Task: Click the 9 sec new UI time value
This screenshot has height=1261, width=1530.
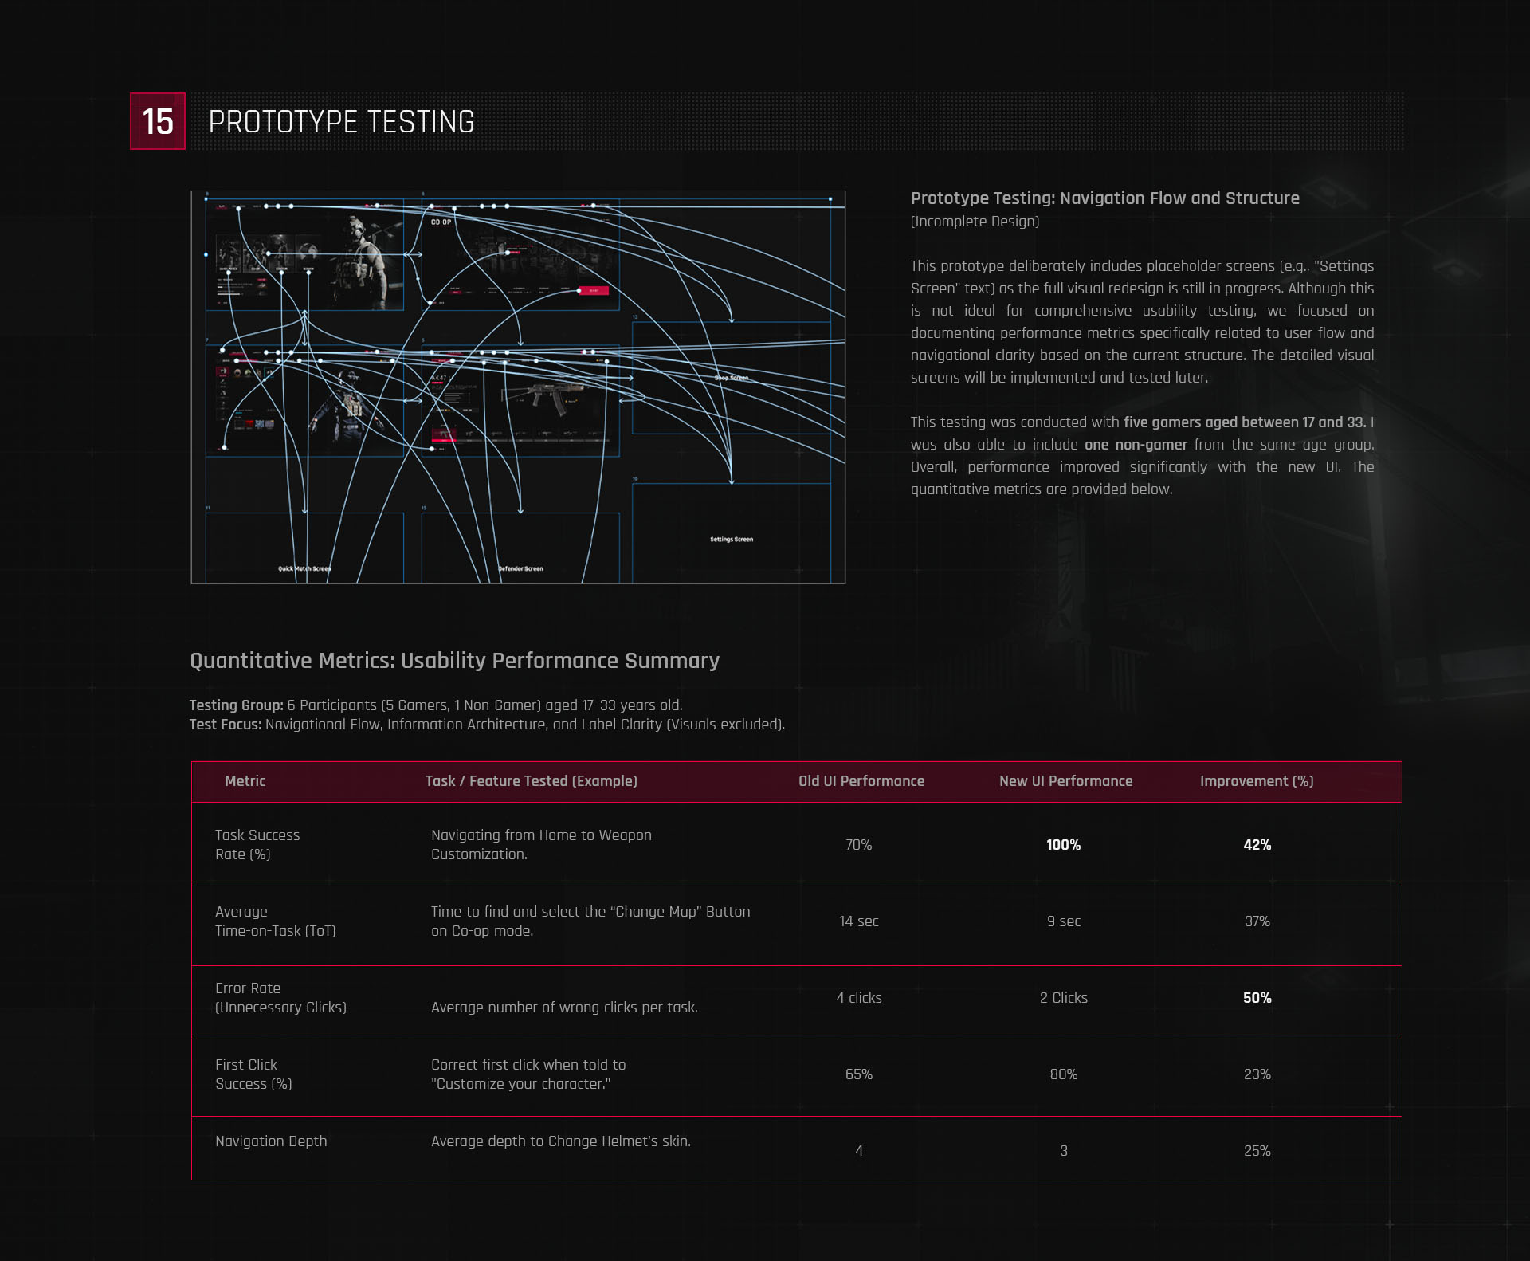Action: click(1064, 921)
